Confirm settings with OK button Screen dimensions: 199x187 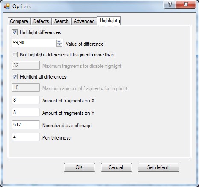[79, 167]
